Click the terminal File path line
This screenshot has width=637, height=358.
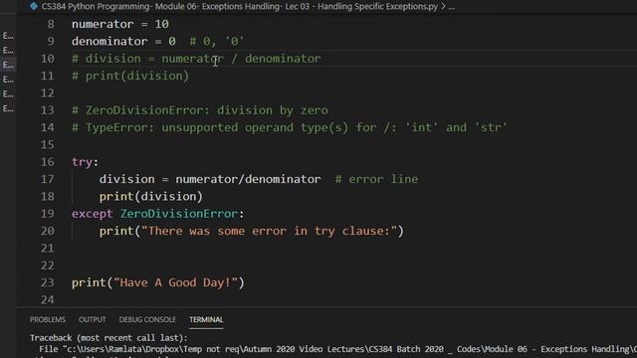coord(338,349)
